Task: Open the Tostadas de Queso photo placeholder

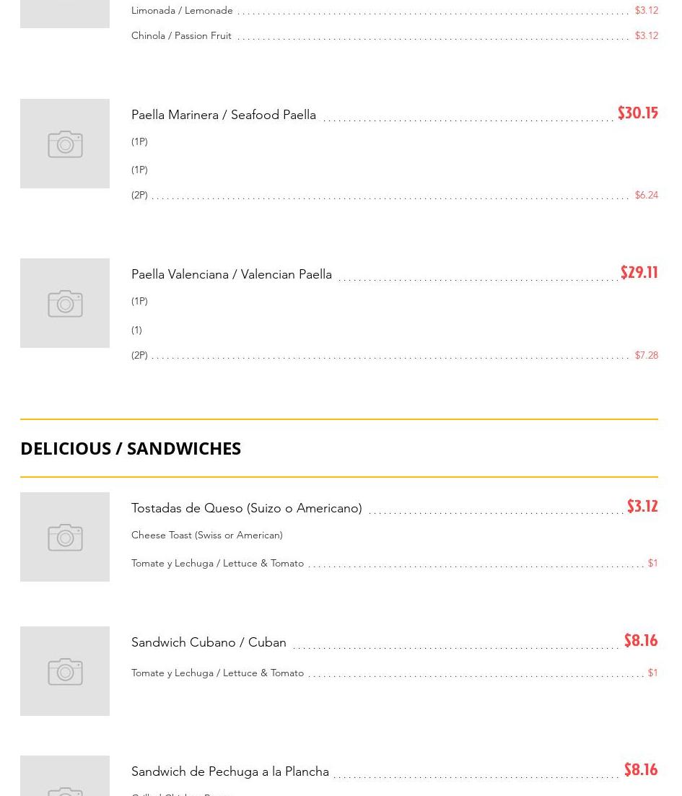Action: (65, 537)
